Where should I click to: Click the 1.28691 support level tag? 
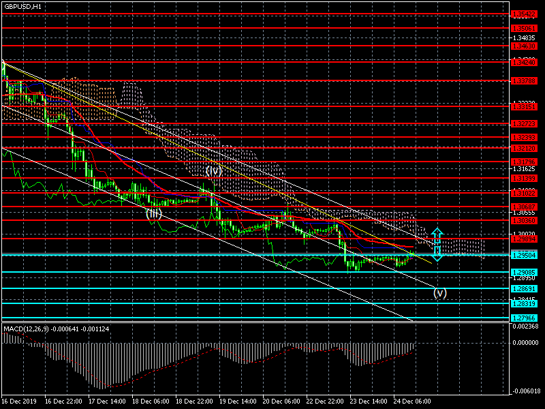[524, 288]
